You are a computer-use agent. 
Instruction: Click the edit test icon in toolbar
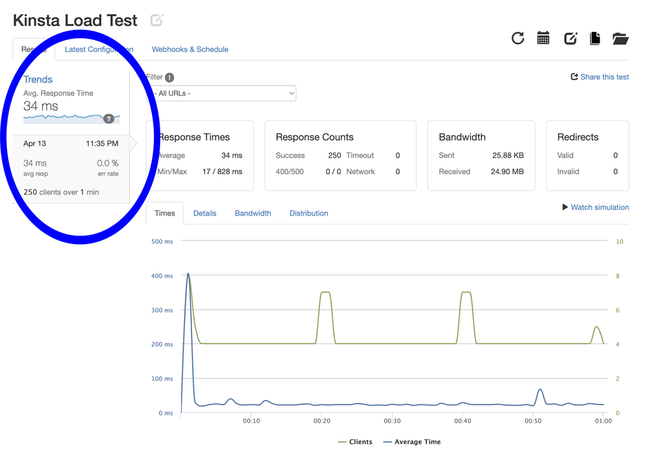click(570, 38)
